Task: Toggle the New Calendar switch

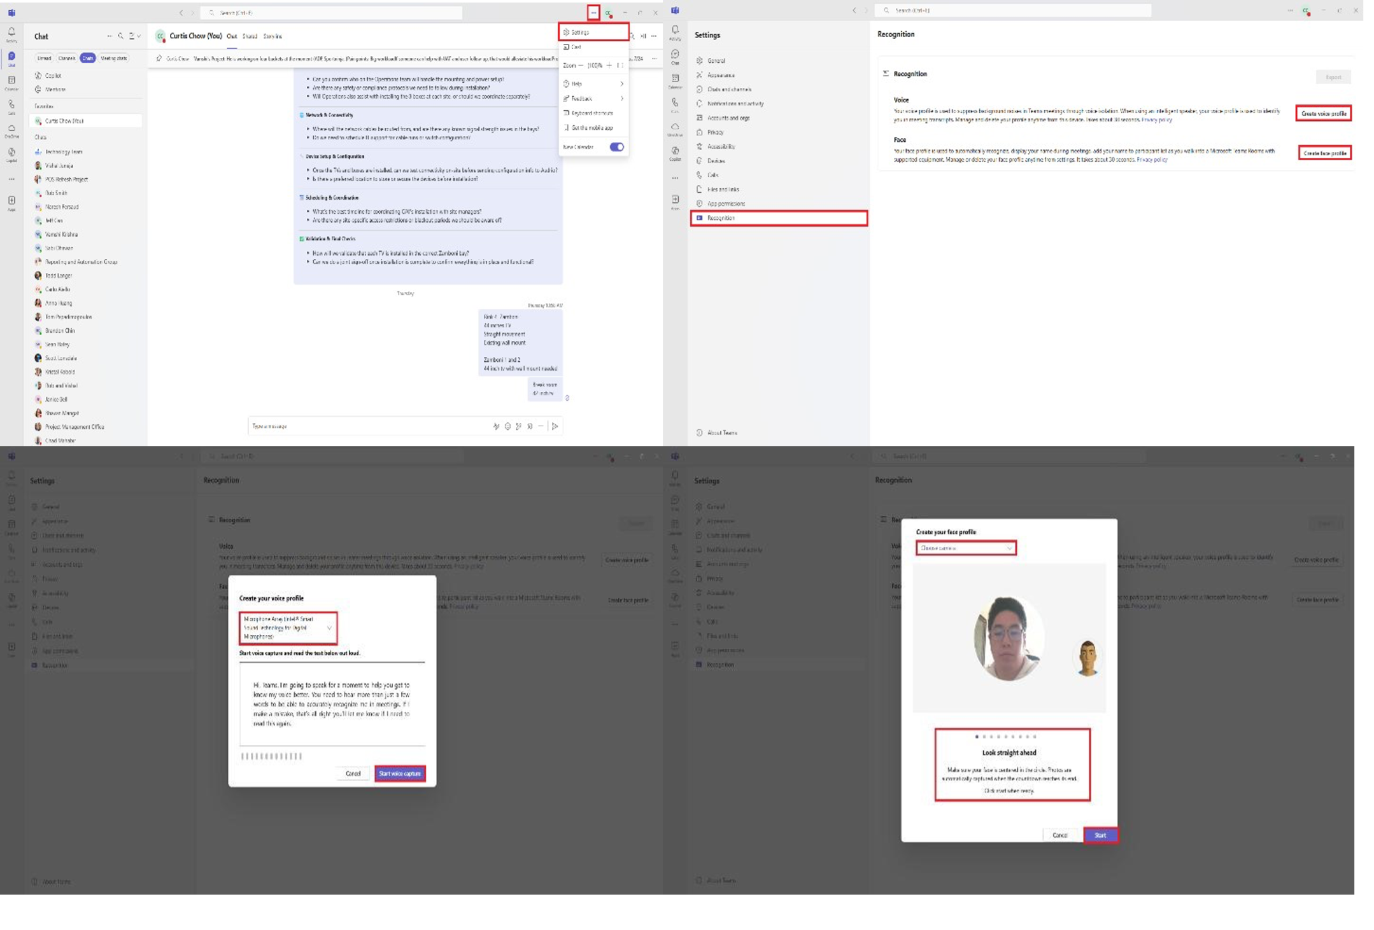Action: [x=616, y=147]
